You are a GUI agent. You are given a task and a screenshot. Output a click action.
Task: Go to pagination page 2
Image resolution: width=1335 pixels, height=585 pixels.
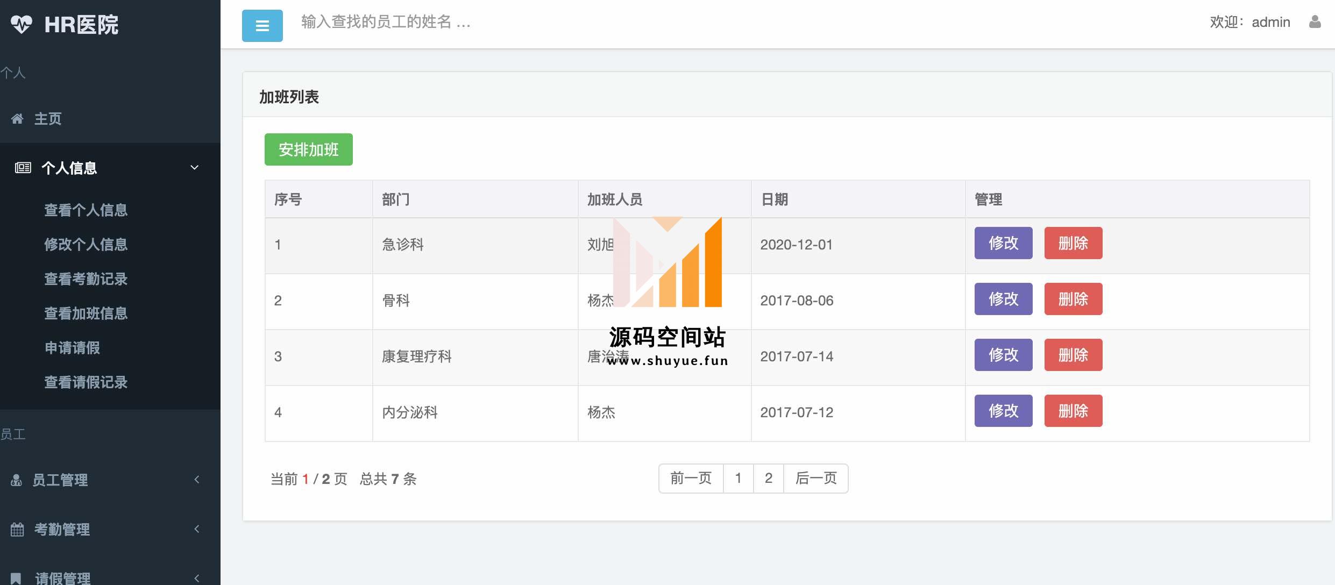click(x=768, y=478)
